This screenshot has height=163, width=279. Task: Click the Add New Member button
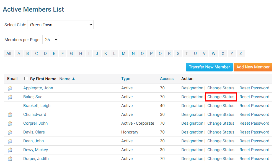(x=253, y=67)
